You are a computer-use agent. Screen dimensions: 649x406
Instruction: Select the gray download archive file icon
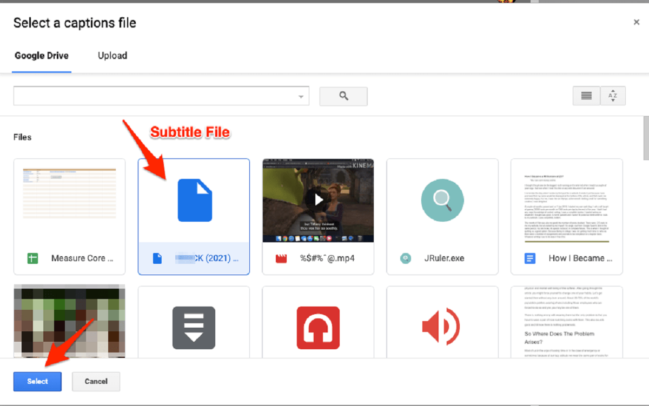[x=194, y=328]
